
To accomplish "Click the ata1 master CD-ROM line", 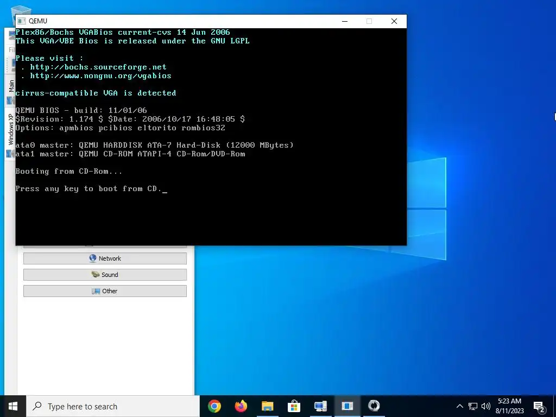I will coord(130,154).
